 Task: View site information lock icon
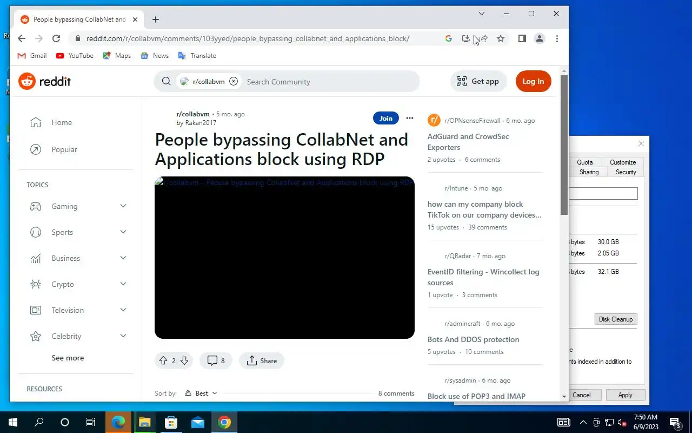coord(78,38)
